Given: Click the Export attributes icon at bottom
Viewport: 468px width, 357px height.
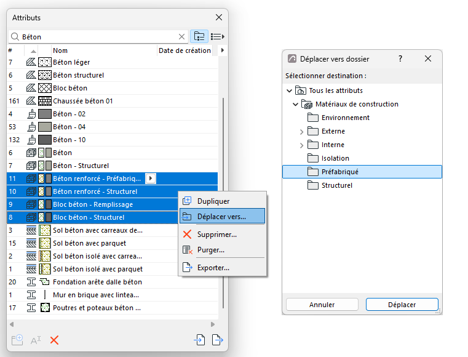Looking at the screenshot, I should pyautogui.click(x=218, y=340).
